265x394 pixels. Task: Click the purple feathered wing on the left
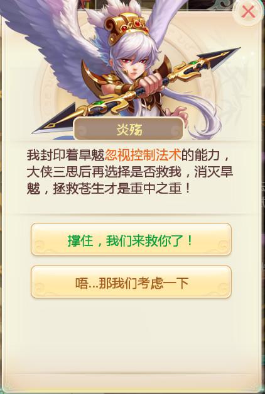click(x=54, y=43)
